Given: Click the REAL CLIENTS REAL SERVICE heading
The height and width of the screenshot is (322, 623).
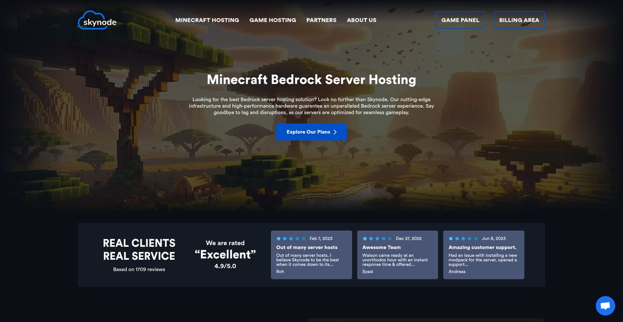Looking at the screenshot, I should [139, 249].
